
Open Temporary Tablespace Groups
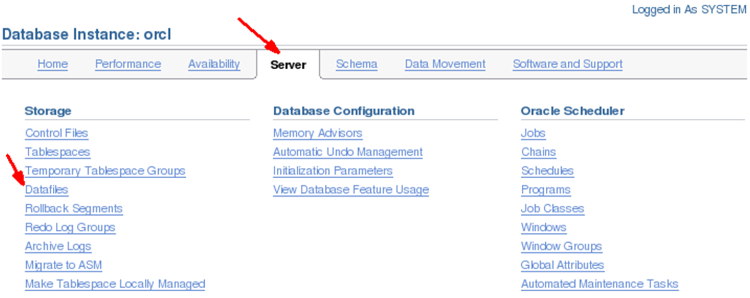click(x=105, y=171)
